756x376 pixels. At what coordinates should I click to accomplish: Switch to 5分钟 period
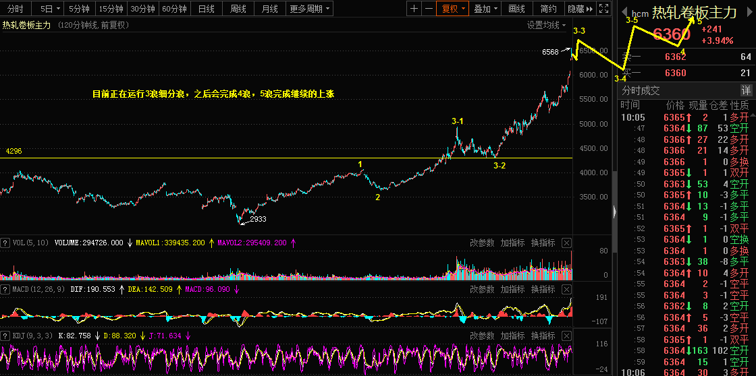pyautogui.click(x=78, y=8)
